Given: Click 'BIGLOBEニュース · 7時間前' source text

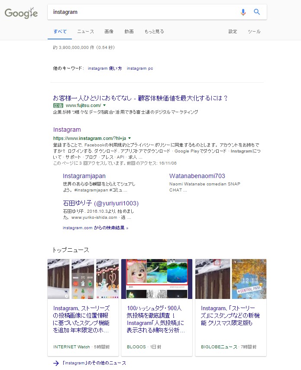Looking at the screenshot, I should coord(229,347).
